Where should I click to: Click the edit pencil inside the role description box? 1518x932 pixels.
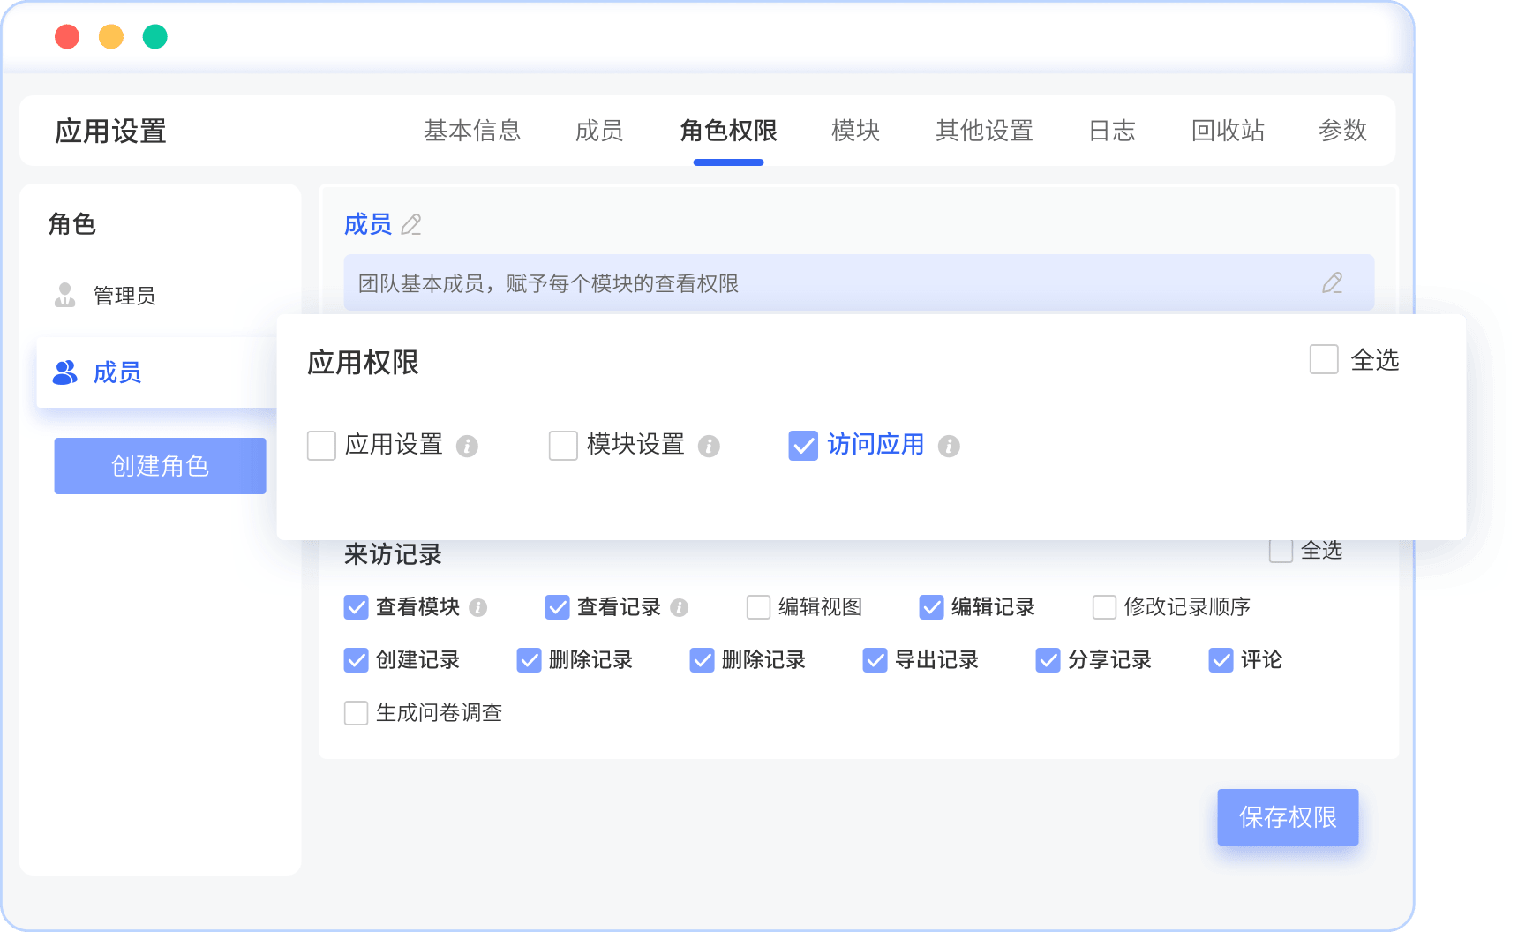[x=1333, y=283]
